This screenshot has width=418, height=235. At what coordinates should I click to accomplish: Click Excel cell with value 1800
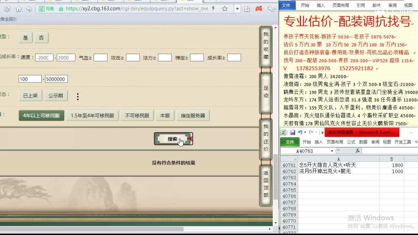point(392,165)
